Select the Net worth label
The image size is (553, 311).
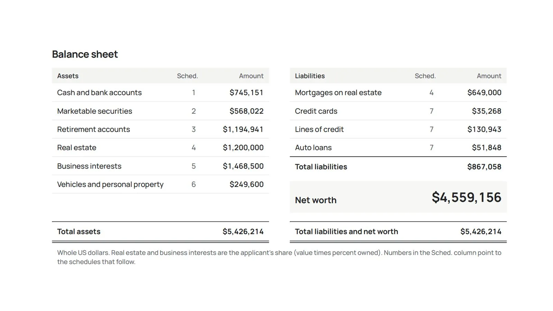(316, 200)
